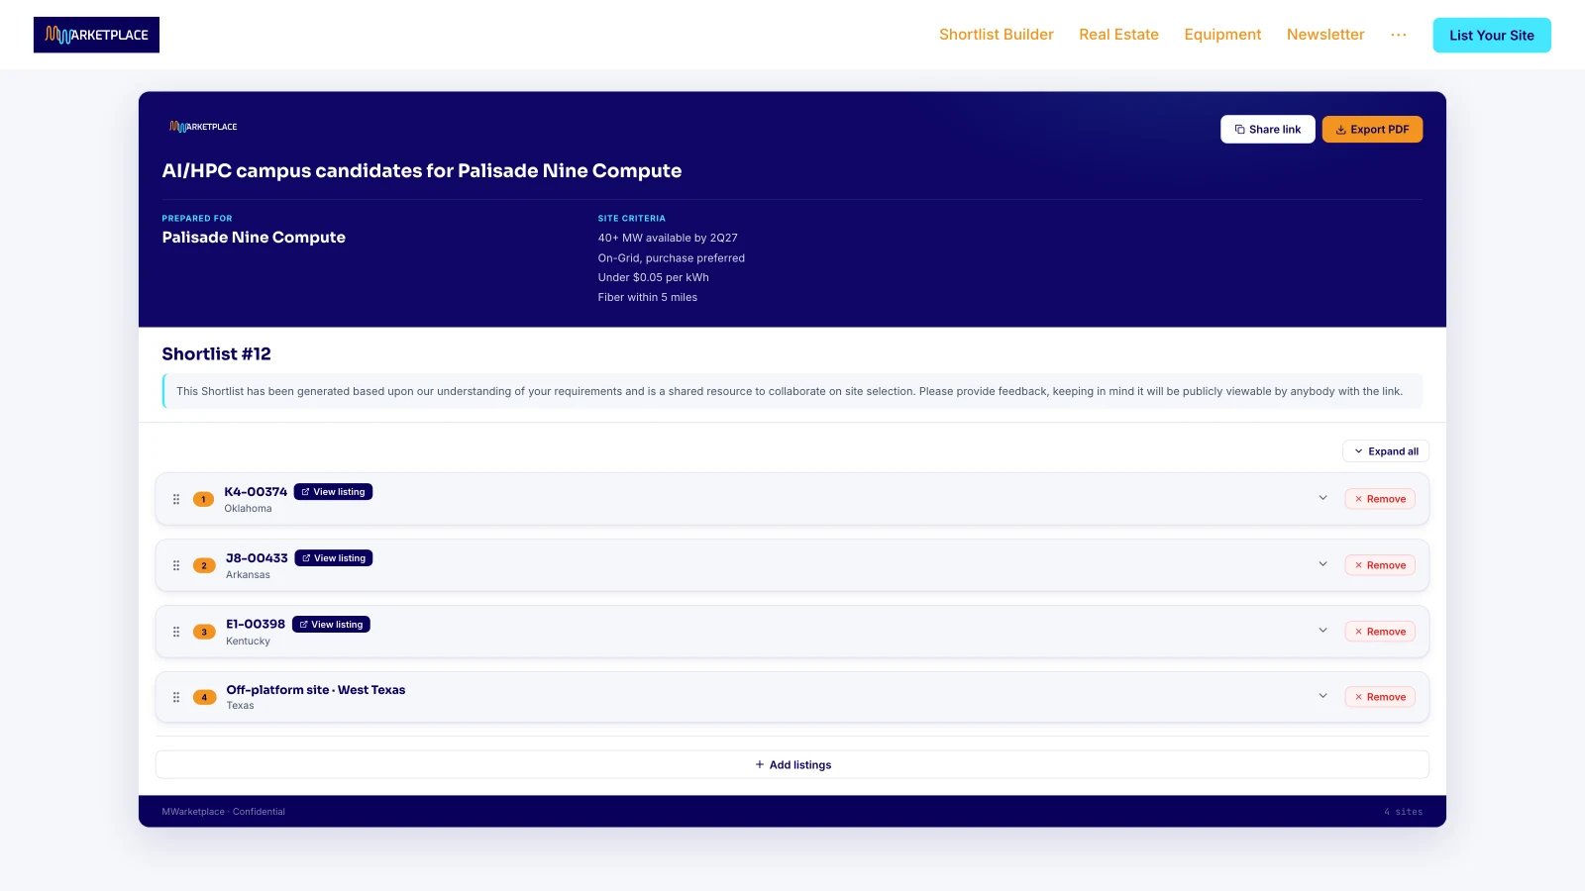Click rank badge 2 on the J8-00433 row
Screen dimensions: 1585x891
point(204,565)
